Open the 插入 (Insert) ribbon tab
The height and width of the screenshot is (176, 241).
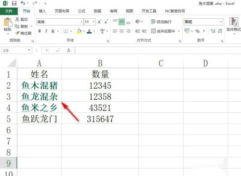click(42, 11)
